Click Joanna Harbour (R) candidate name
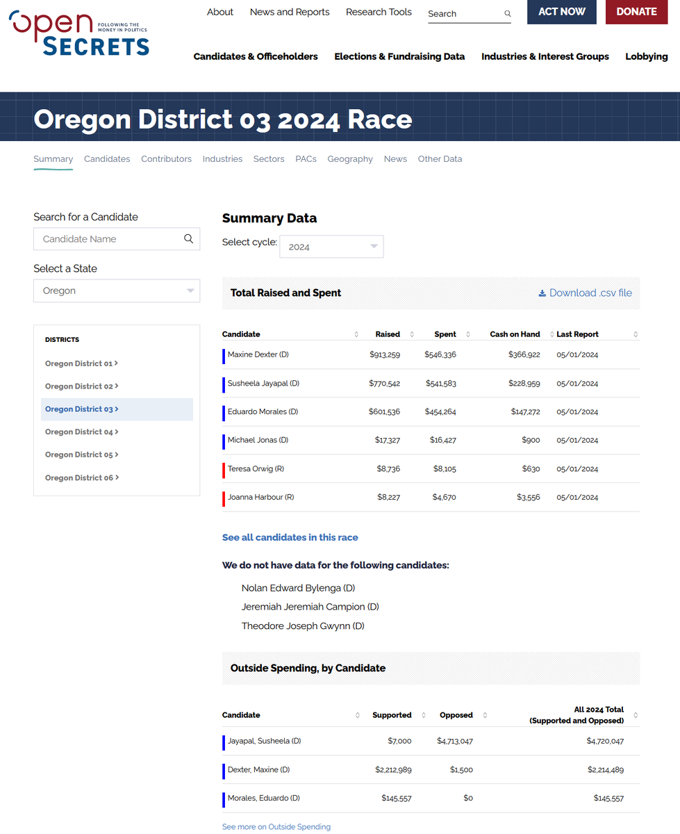The image size is (680, 834). point(261,497)
